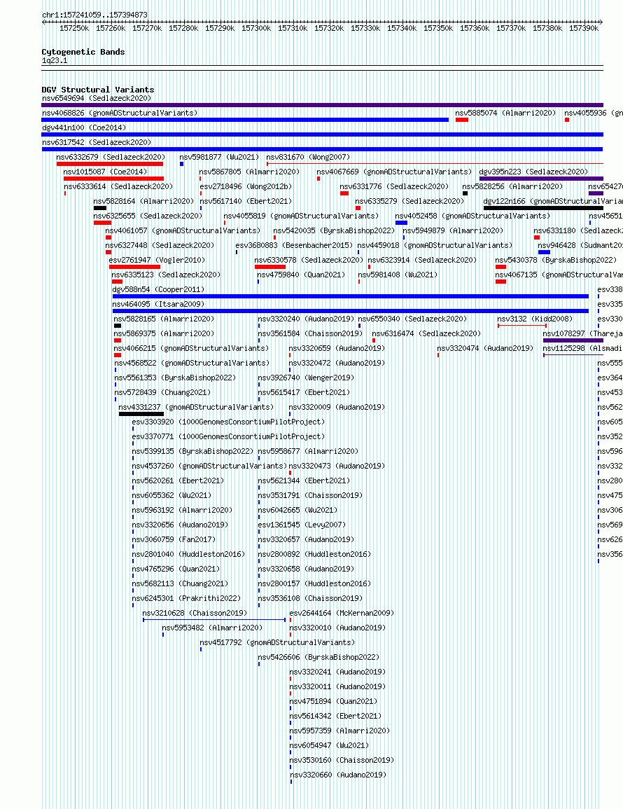Click the black bar under dgv122n166

coord(543,208)
